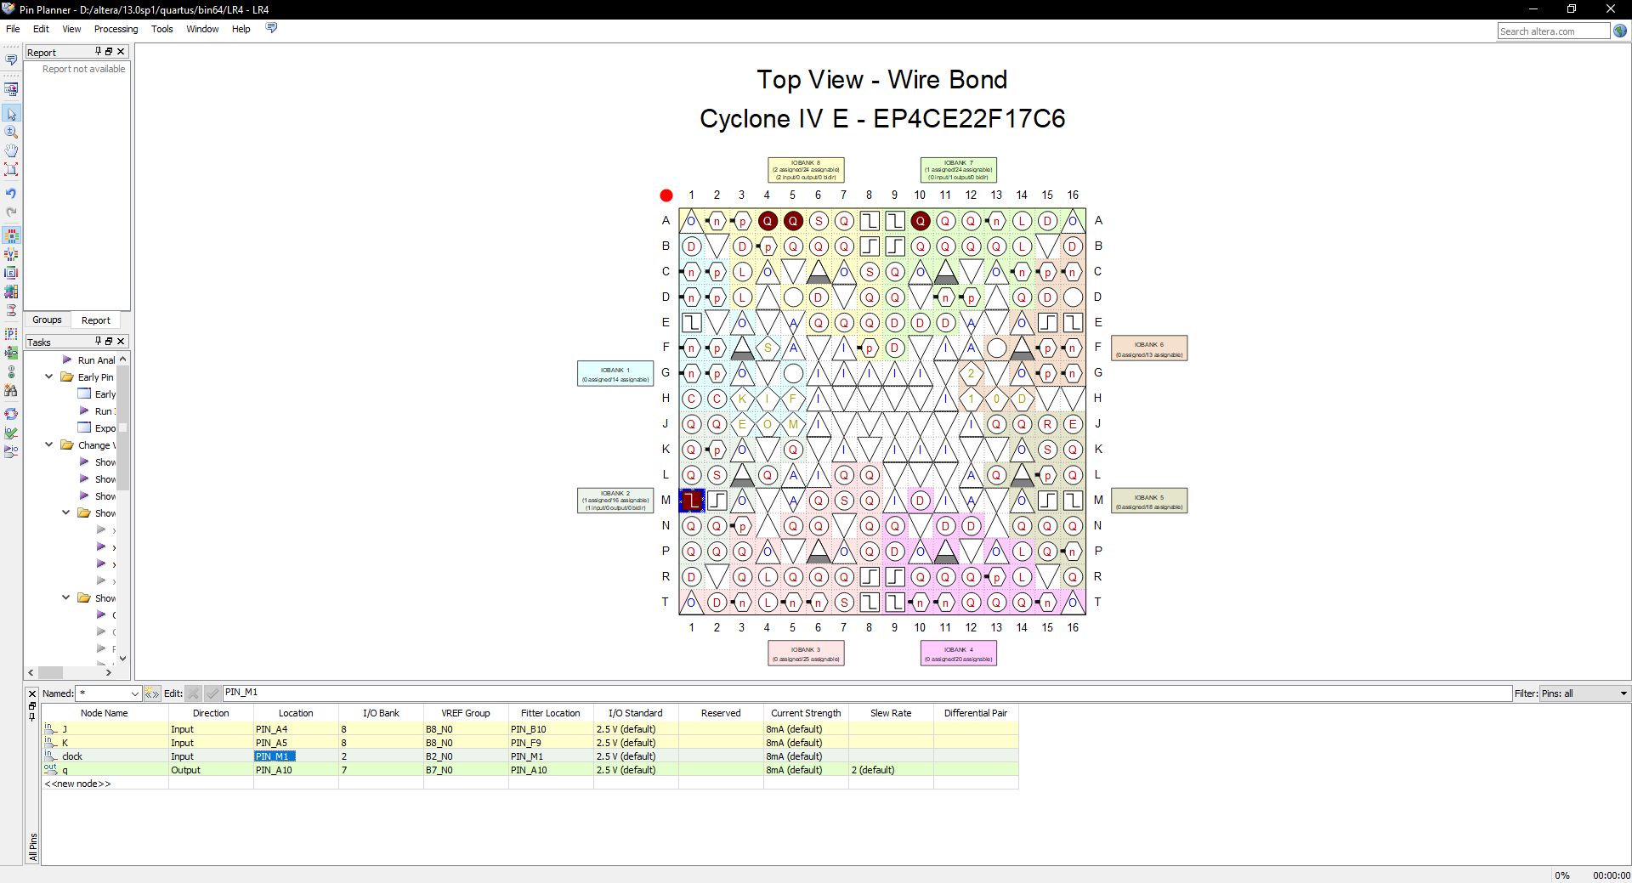Image resolution: width=1632 pixels, height=883 pixels.
Task: Undo the last pin assignment
Action: [11, 194]
